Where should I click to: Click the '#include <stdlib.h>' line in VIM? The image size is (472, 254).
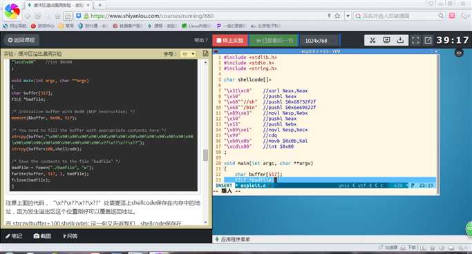tap(250, 57)
